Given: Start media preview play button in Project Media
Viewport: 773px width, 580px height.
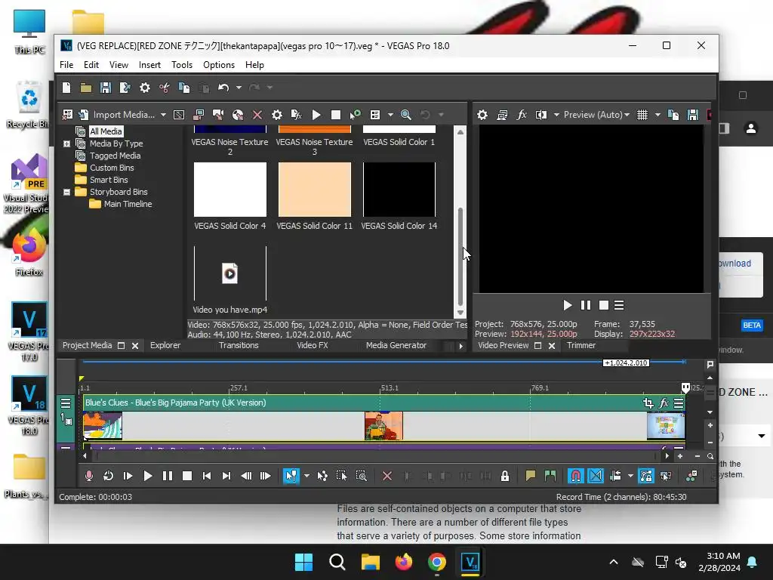Looking at the screenshot, I should pos(316,115).
